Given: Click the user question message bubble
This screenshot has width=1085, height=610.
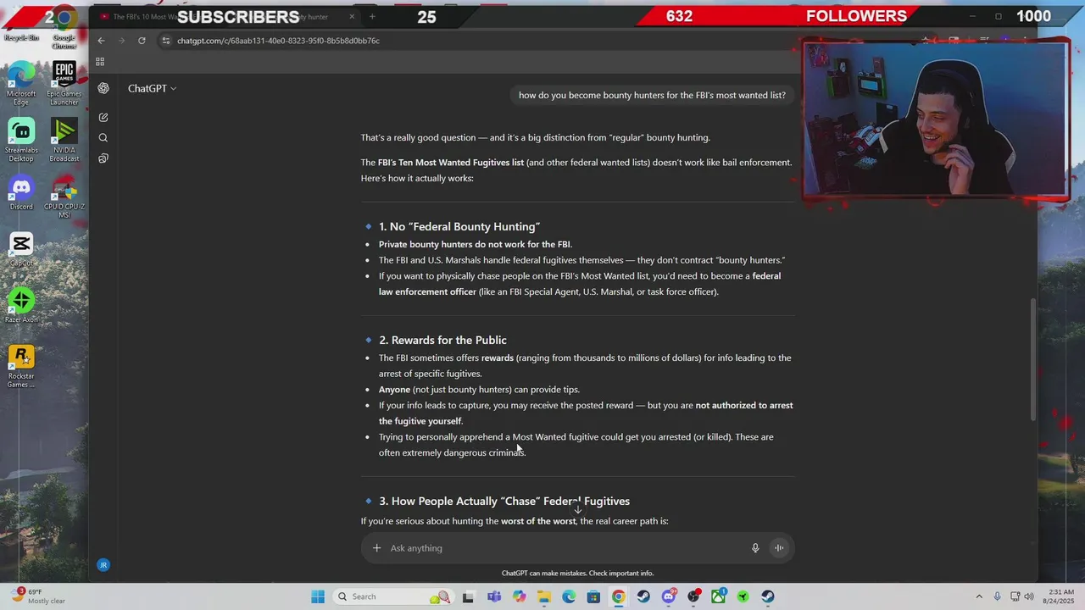Looking at the screenshot, I should [652, 96].
